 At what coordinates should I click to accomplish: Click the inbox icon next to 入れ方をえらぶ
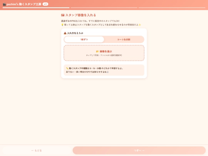coord(65,33)
